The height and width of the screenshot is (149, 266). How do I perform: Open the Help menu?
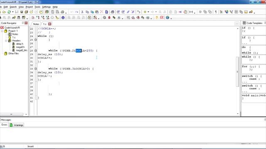[x=55, y=7]
